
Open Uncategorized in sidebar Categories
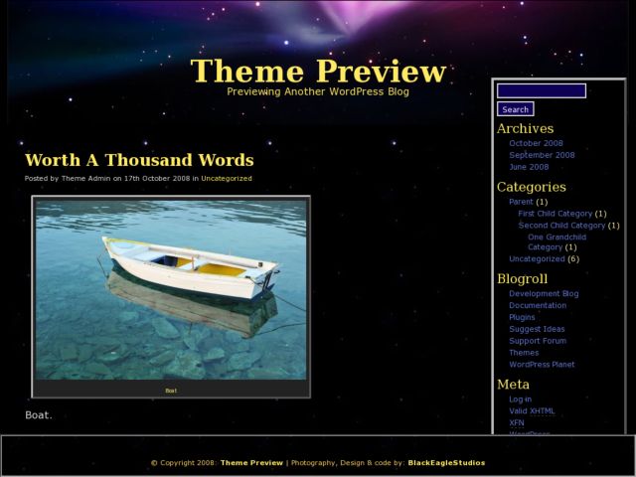[x=537, y=258]
